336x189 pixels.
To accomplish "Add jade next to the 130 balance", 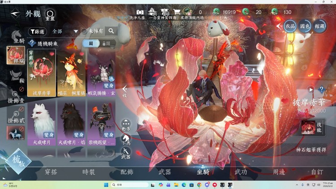I will pyautogui.click(x=275, y=12).
